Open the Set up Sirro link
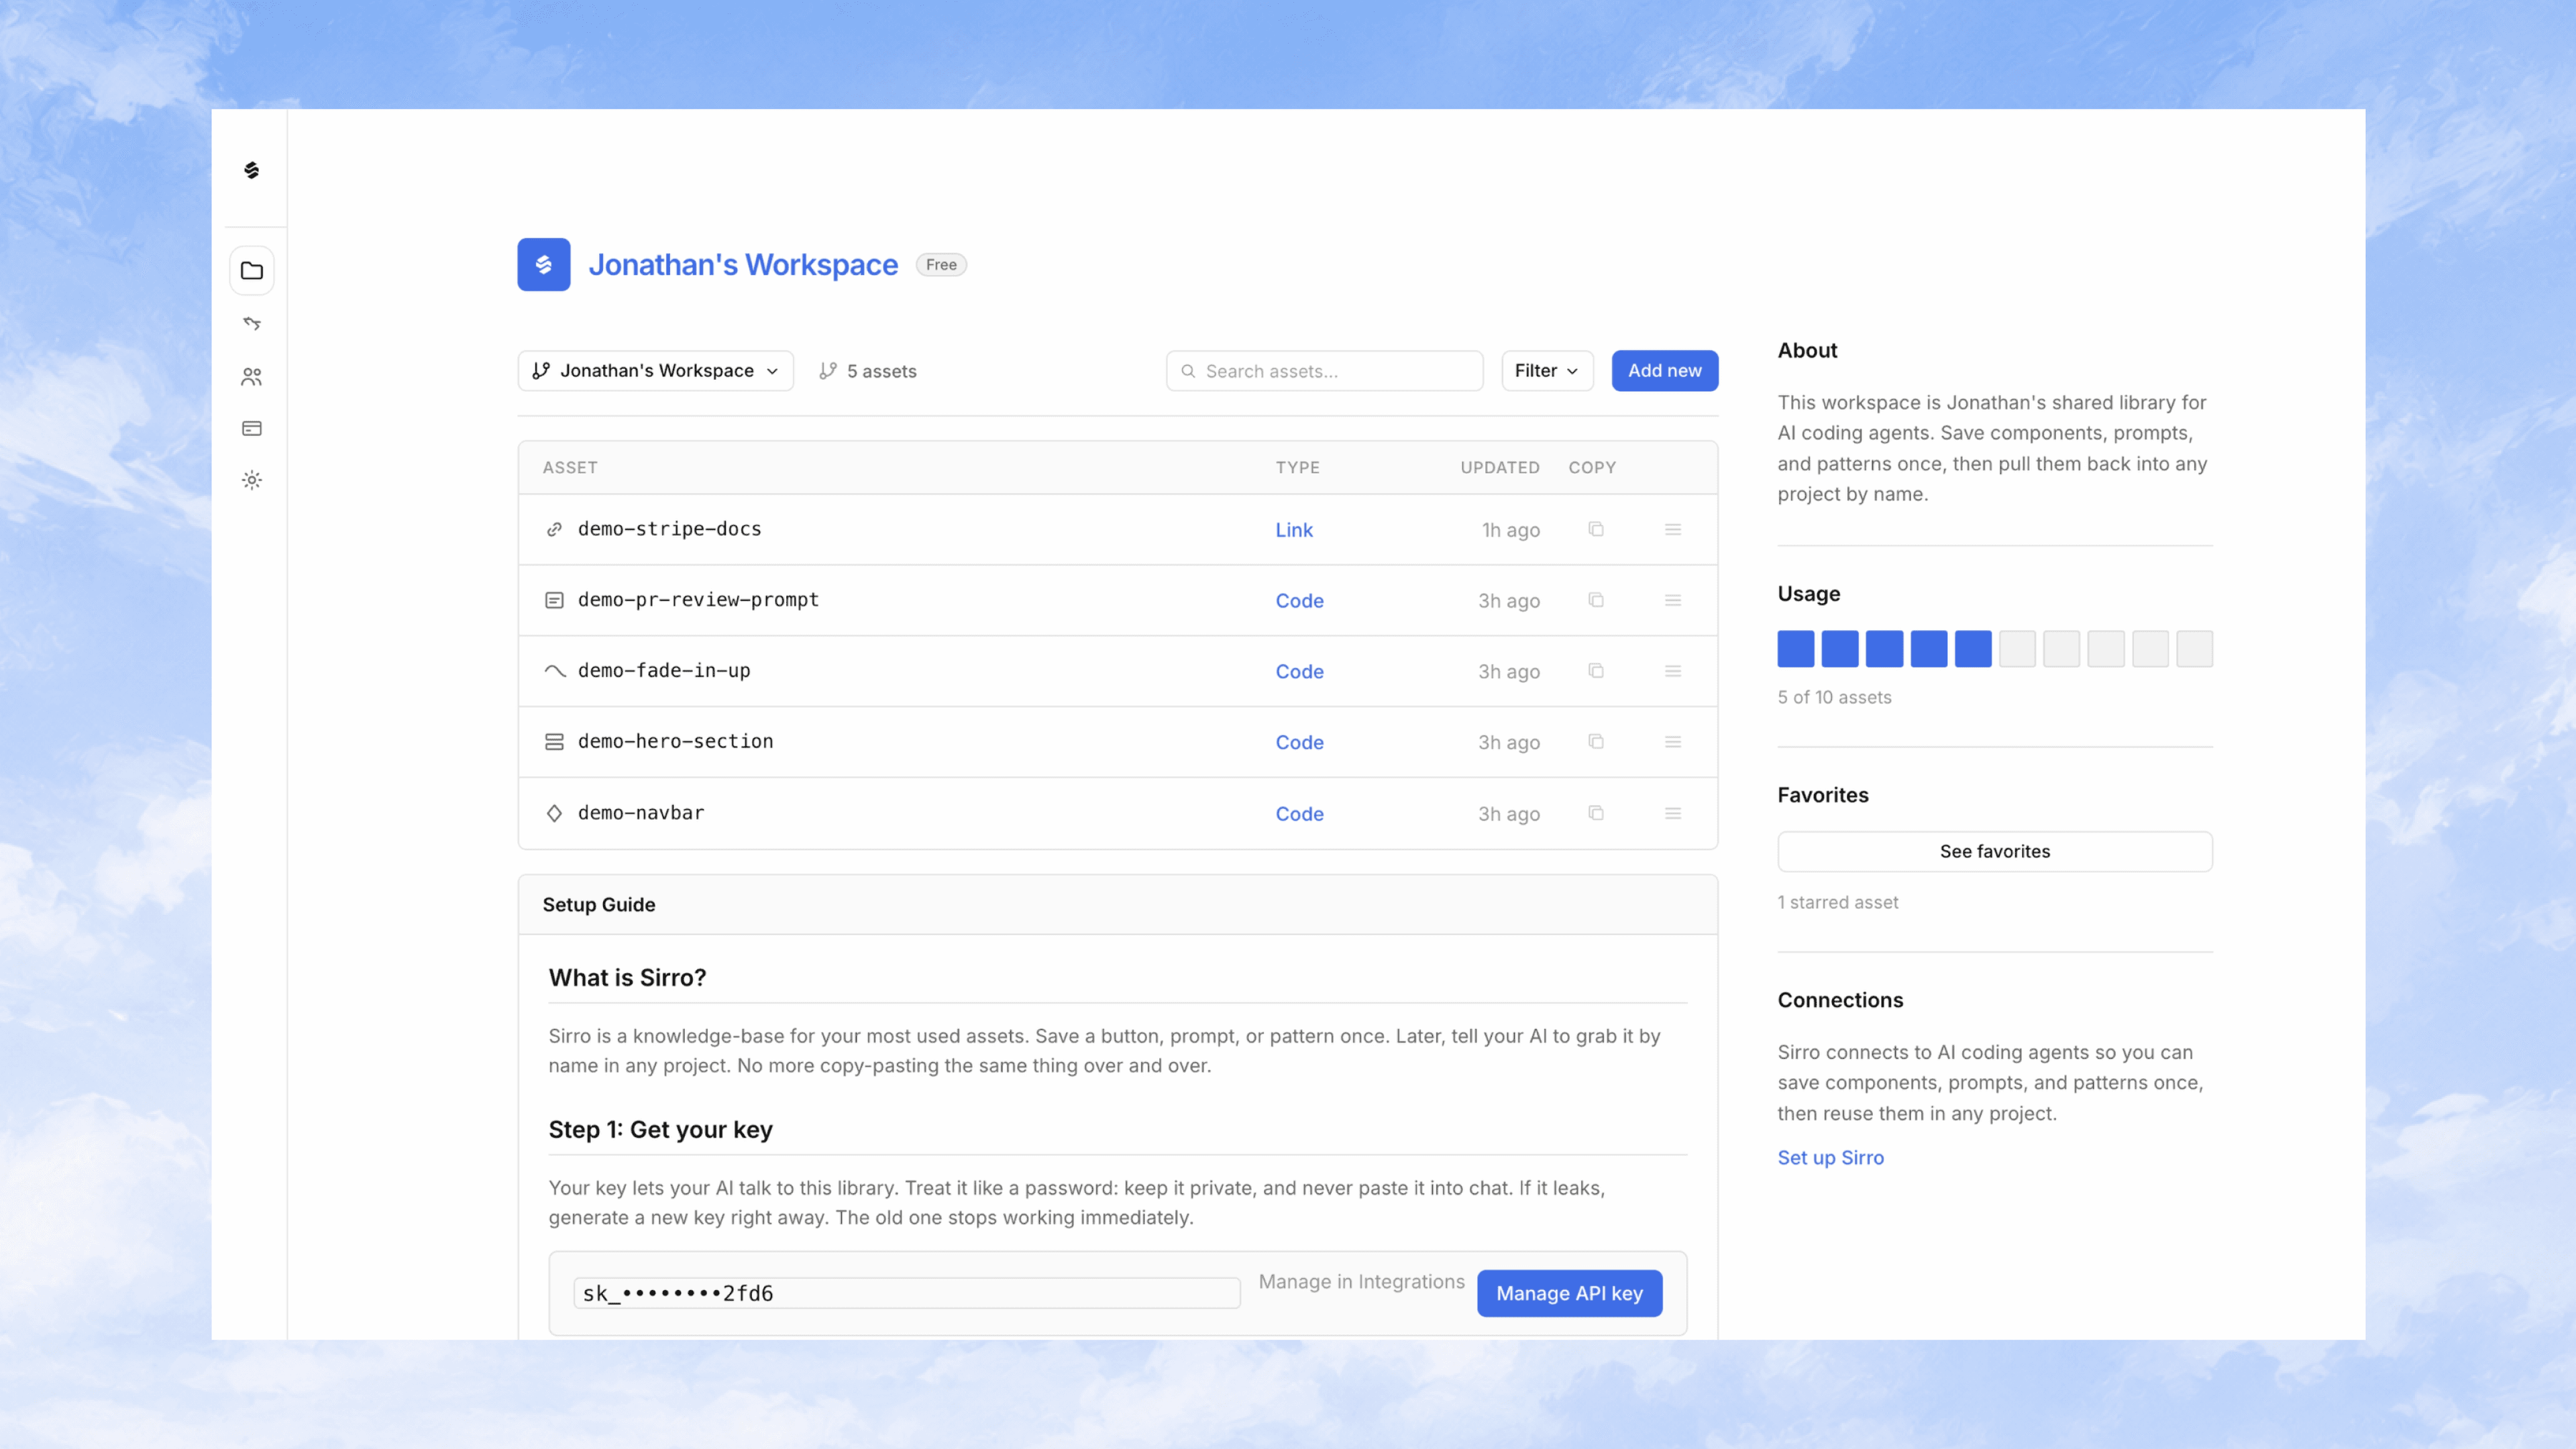Viewport: 2576px width, 1449px height. coord(1831,1157)
